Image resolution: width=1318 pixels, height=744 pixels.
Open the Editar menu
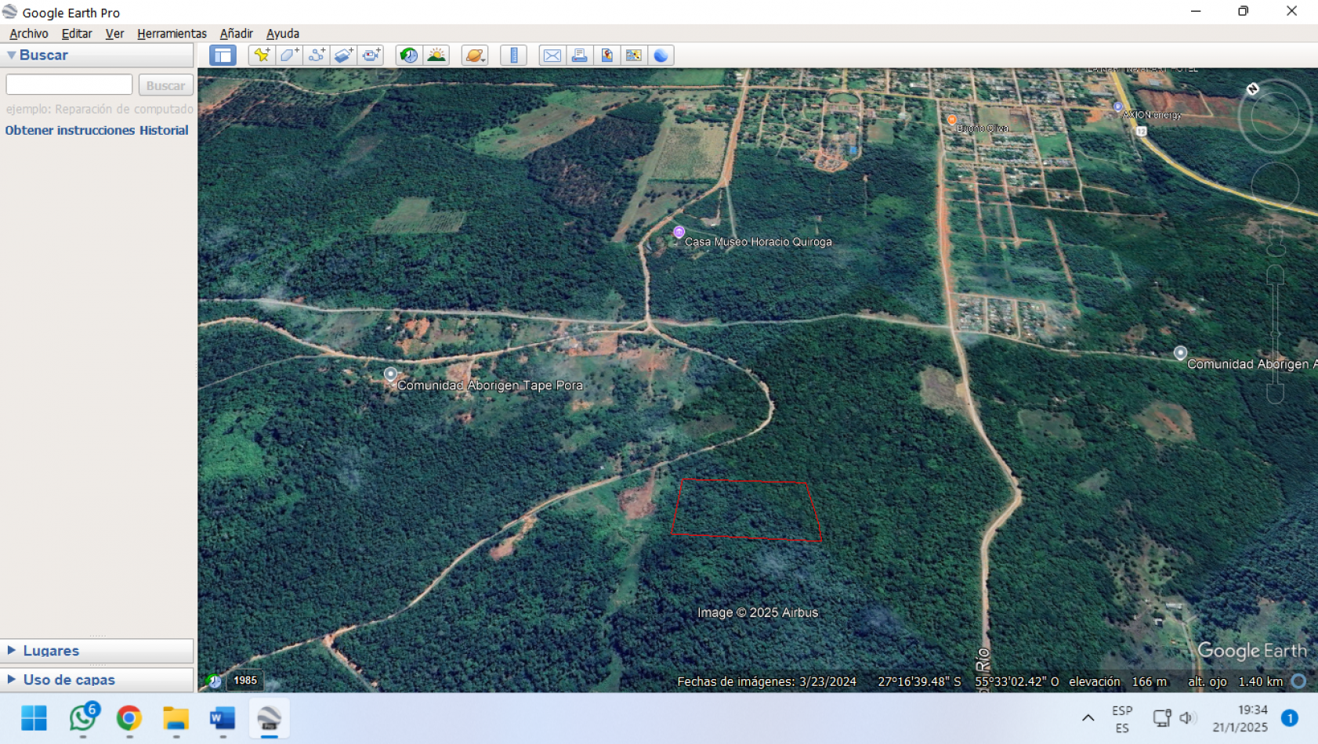tap(77, 34)
